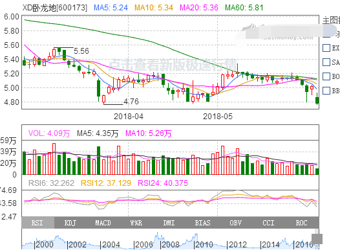Switch to the KDJ indicator tab
The height and width of the screenshot is (250, 340).
[x=70, y=223]
